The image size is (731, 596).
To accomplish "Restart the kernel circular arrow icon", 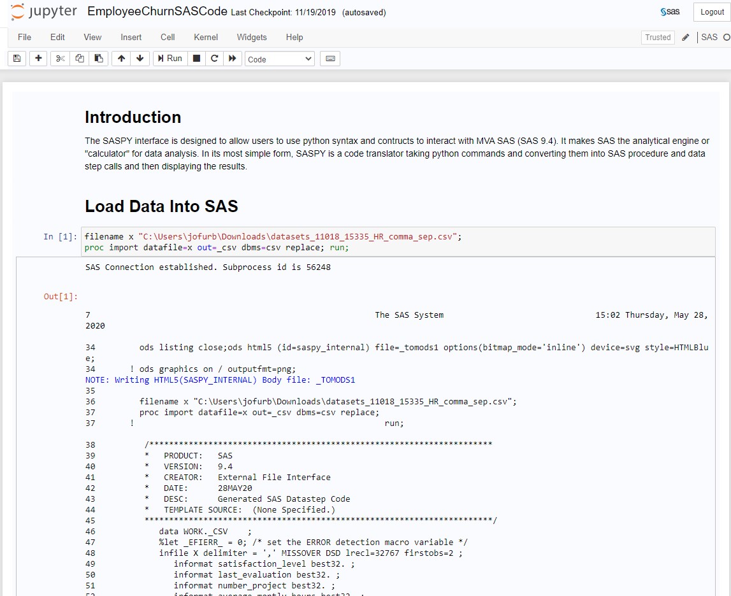I will (214, 59).
